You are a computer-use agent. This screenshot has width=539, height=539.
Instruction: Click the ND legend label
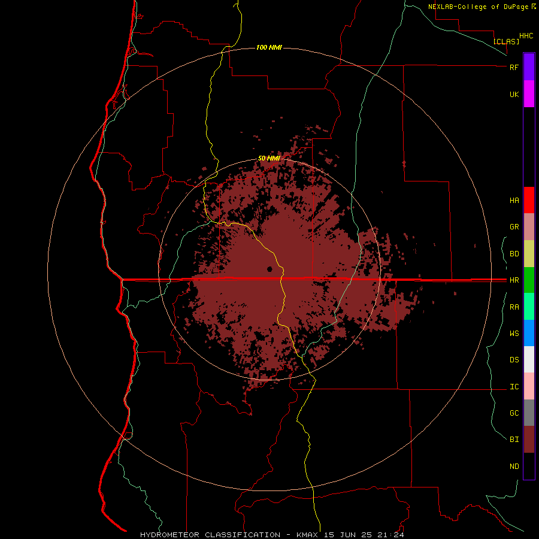click(x=514, y=467)
